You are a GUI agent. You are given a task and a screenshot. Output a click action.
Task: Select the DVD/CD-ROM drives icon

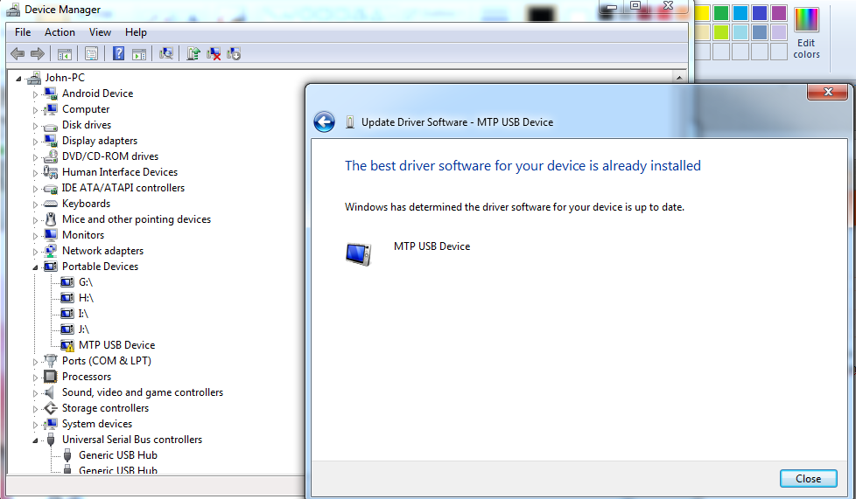(x=50, y=156)
